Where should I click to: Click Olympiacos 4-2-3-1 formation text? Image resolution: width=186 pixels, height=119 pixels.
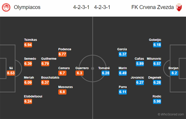click(x=81, y=7)
